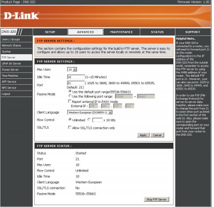214x207 pixels.
Task: Click the DNS-320 model label
Action: point(9,32)
